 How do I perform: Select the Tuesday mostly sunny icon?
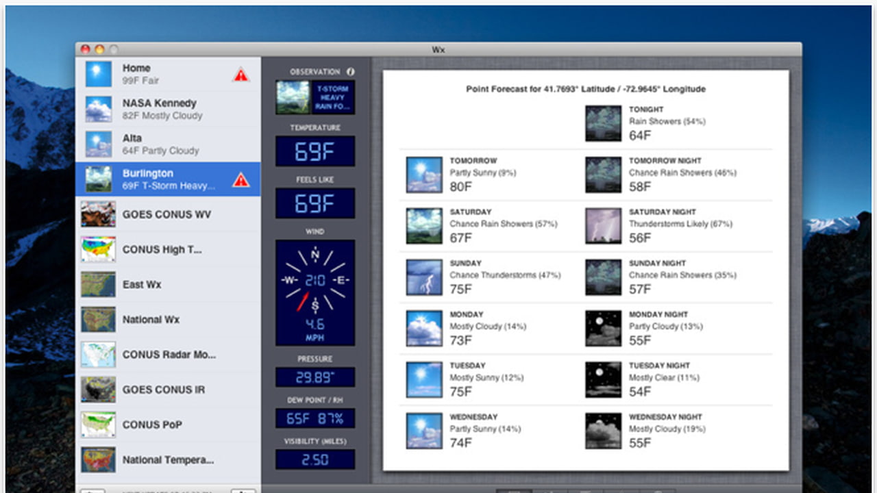424,380
